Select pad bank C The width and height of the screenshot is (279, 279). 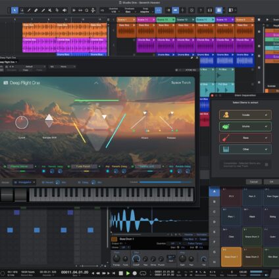click(215, 212)
